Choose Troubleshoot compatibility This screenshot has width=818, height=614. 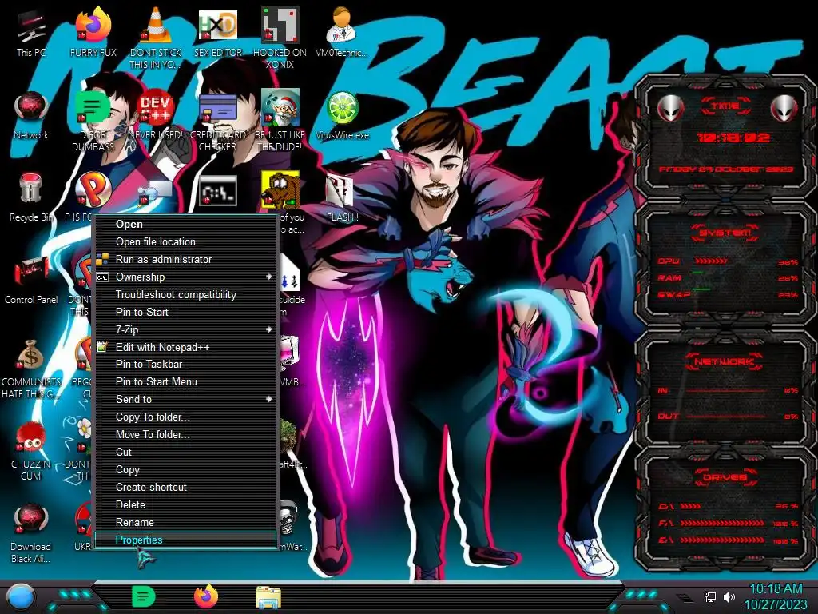coord(185,294)
